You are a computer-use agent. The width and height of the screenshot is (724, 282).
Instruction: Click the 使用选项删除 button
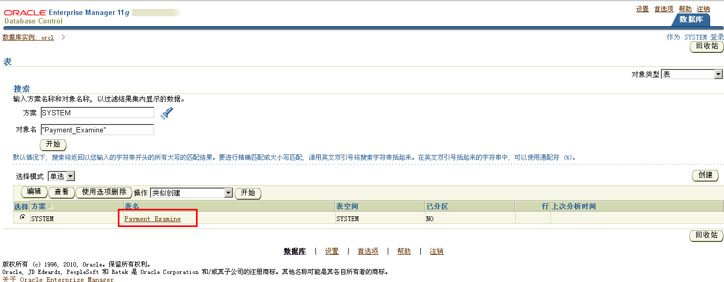104,192
